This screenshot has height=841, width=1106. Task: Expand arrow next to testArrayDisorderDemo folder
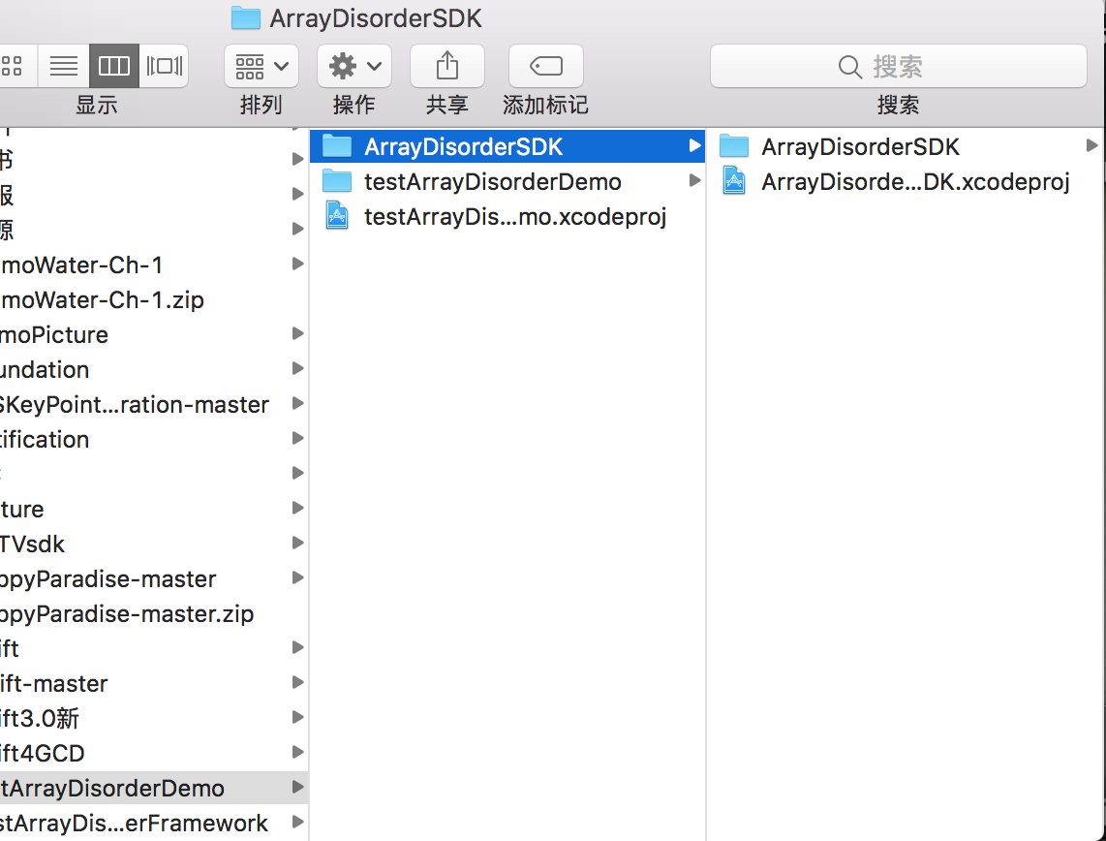pos(694,181)
